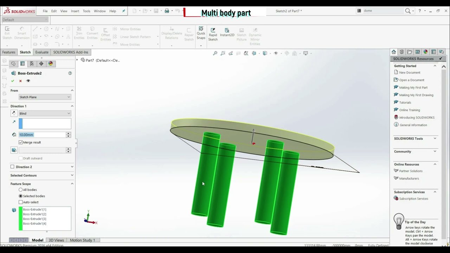This screenshot has width=450, height=253.
Task: Open the Tools menu
Action: (86, 11)
